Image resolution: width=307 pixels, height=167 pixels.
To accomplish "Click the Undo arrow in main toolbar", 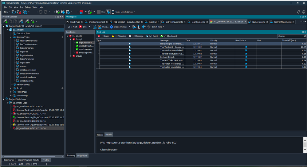I will pyautogui.click(x=41, y=12).
